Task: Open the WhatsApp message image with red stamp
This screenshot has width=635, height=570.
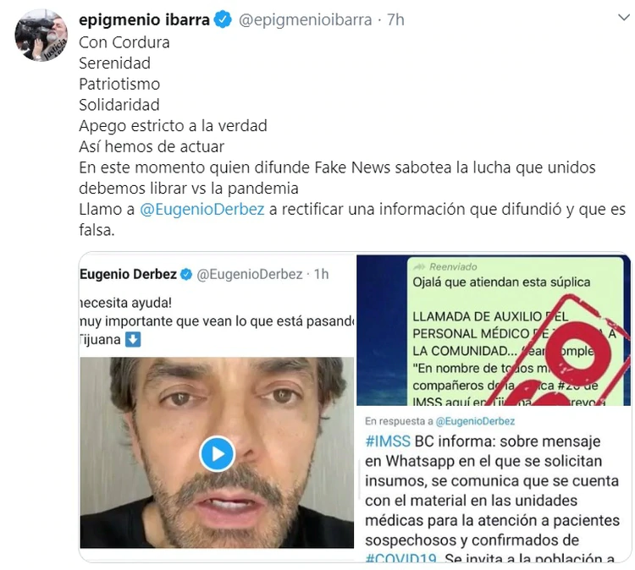Action: point(494,330)
